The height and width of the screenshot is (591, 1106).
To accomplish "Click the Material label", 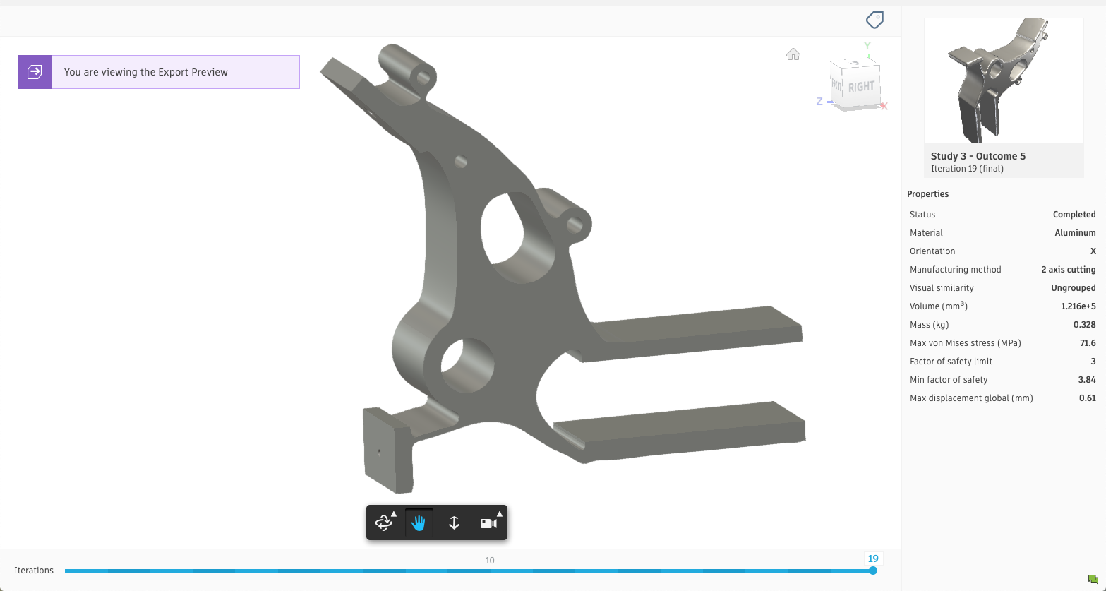I will 926,233.
